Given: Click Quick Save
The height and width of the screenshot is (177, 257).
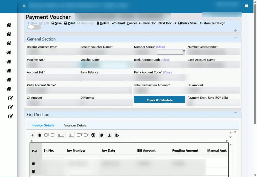Looking at the screenshot, I should click(x=187, y=23).
